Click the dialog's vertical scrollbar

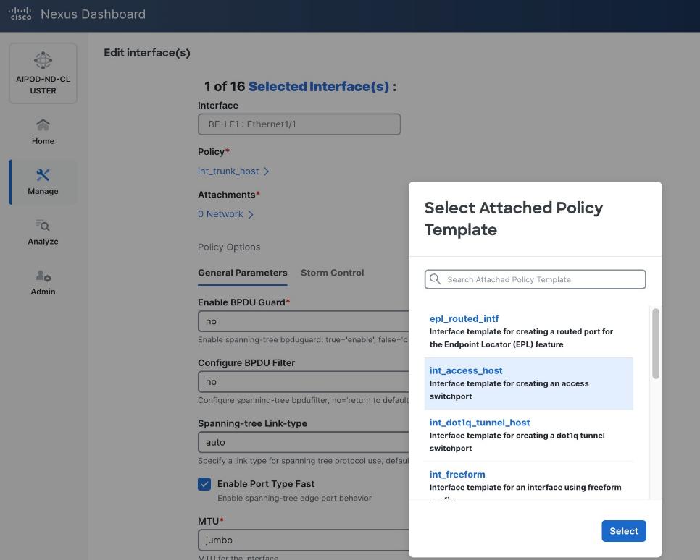[654, 340]
